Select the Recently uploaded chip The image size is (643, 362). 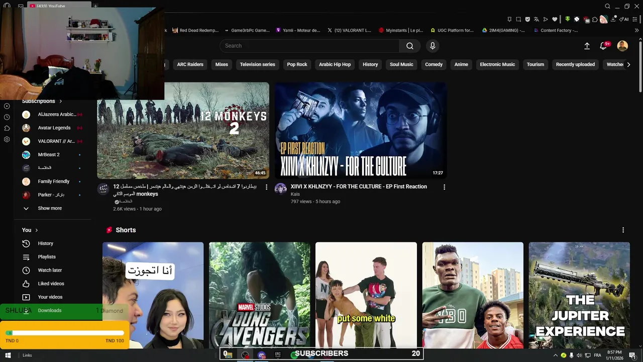tap(575, 64)
